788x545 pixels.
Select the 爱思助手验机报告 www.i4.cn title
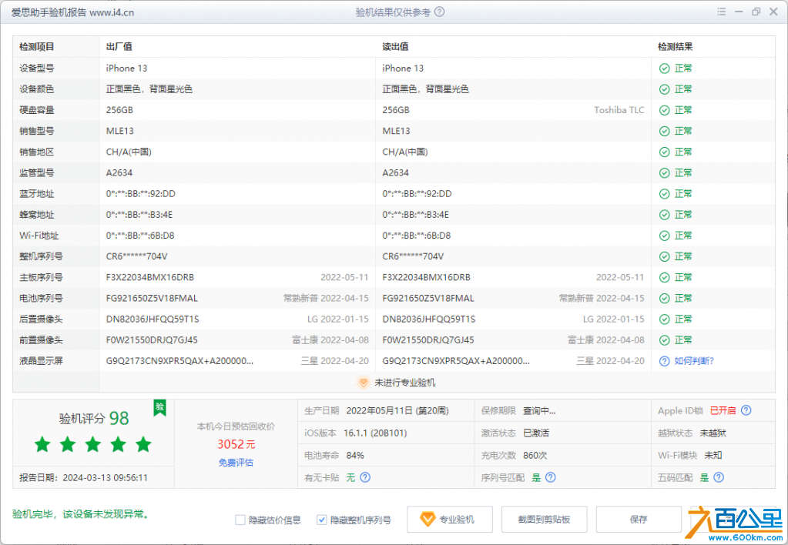(x=72, y=12)
